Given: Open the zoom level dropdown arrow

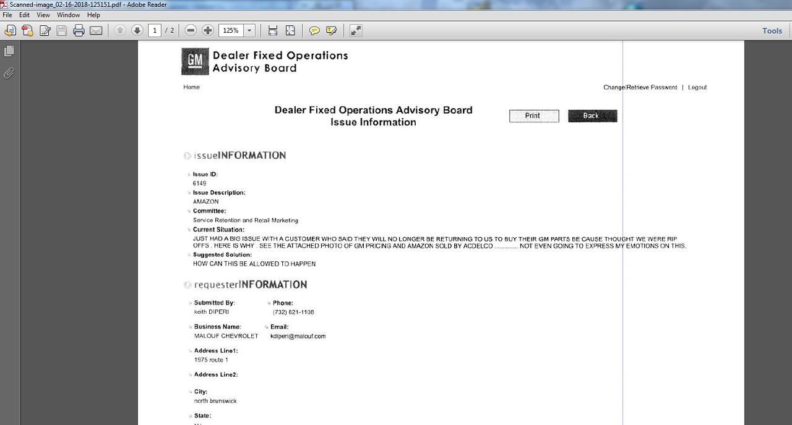Looking at the screenshot, I should [x=249, y=30].
